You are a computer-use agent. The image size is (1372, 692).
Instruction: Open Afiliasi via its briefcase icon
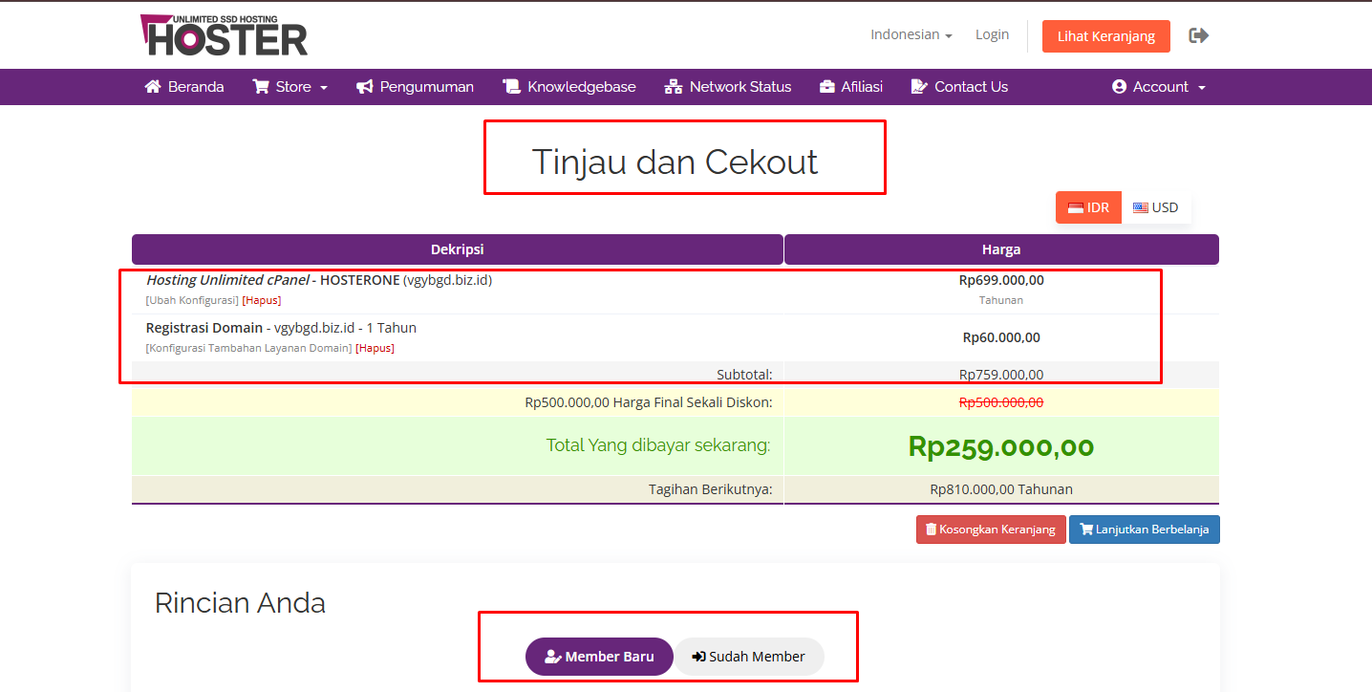pyautogui.click(x=825, y=86)
